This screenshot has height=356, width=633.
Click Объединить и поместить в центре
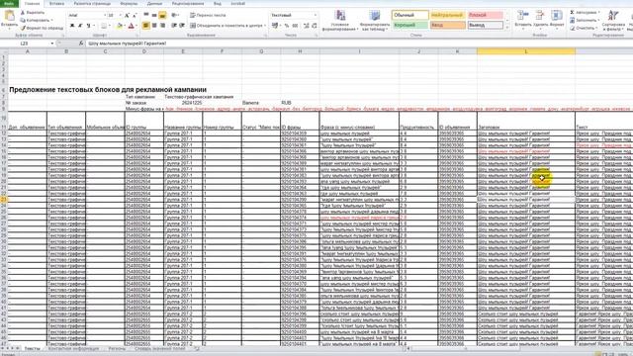[x=227, y=26]
